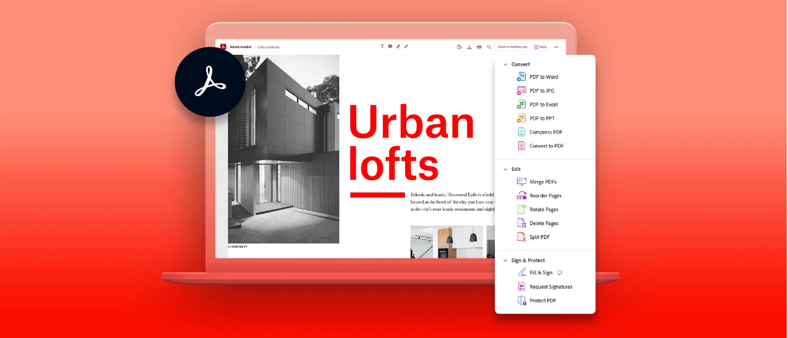The width and height of the screenshot is (788, 338).
Task: Collapse the Sign & Protect section
Action: click(505, 260)
